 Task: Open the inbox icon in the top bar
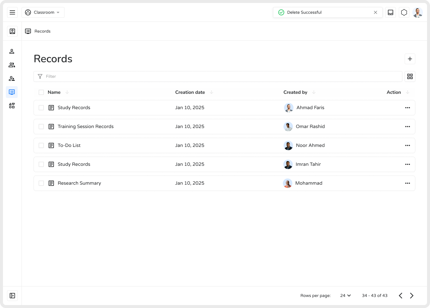[391, 12]
